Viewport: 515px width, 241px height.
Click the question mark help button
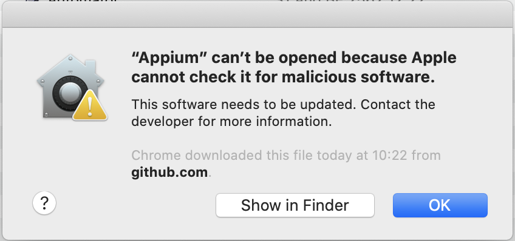pyautogui.click(x=44, y=203)
